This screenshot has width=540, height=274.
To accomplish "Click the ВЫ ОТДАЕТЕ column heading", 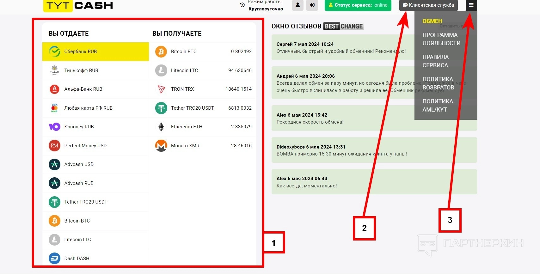I will pos(69,33).
